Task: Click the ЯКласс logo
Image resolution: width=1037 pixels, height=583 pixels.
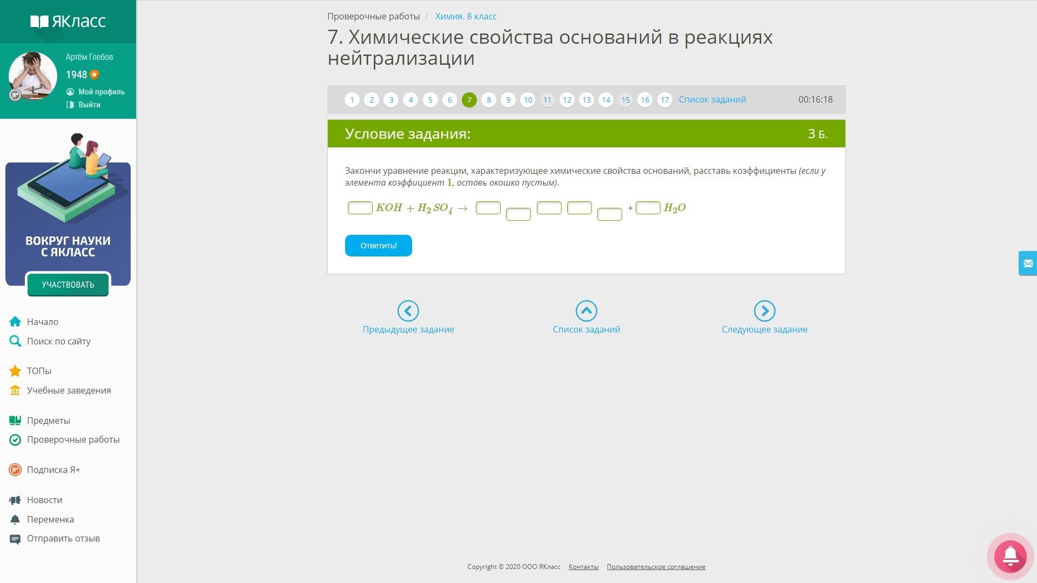Action: click(x=68, y=22)
